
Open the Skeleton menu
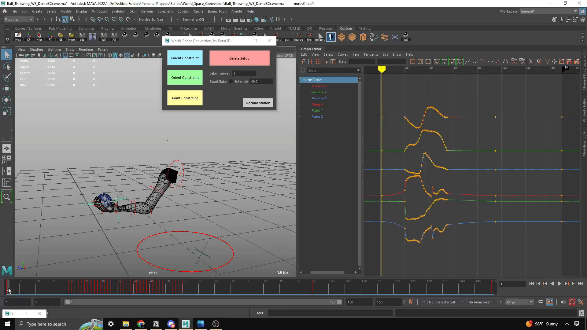(118, 11)
